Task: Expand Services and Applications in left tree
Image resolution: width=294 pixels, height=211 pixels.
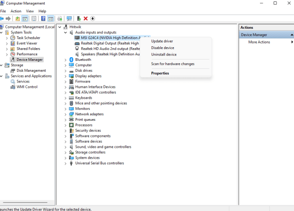Action: coord(2,76)
